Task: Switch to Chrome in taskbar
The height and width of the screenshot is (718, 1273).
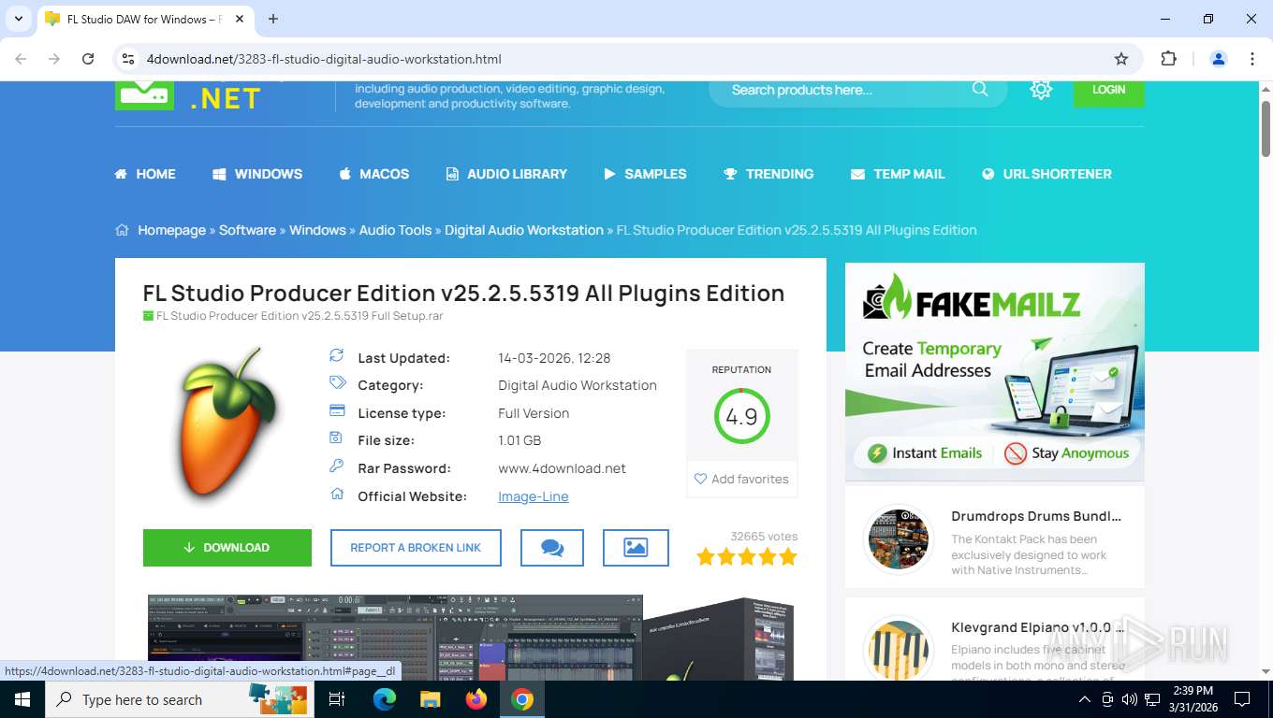Action: 522,699
